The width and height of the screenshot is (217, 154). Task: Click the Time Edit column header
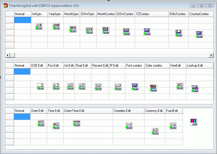[x=55, y=111]
